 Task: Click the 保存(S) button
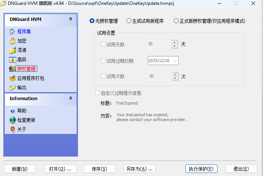[100, 169]
